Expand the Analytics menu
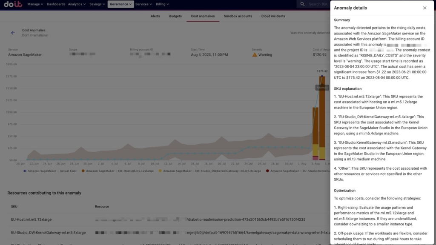The width and height of the screenshot is (436, 245). tap(77, 4)
